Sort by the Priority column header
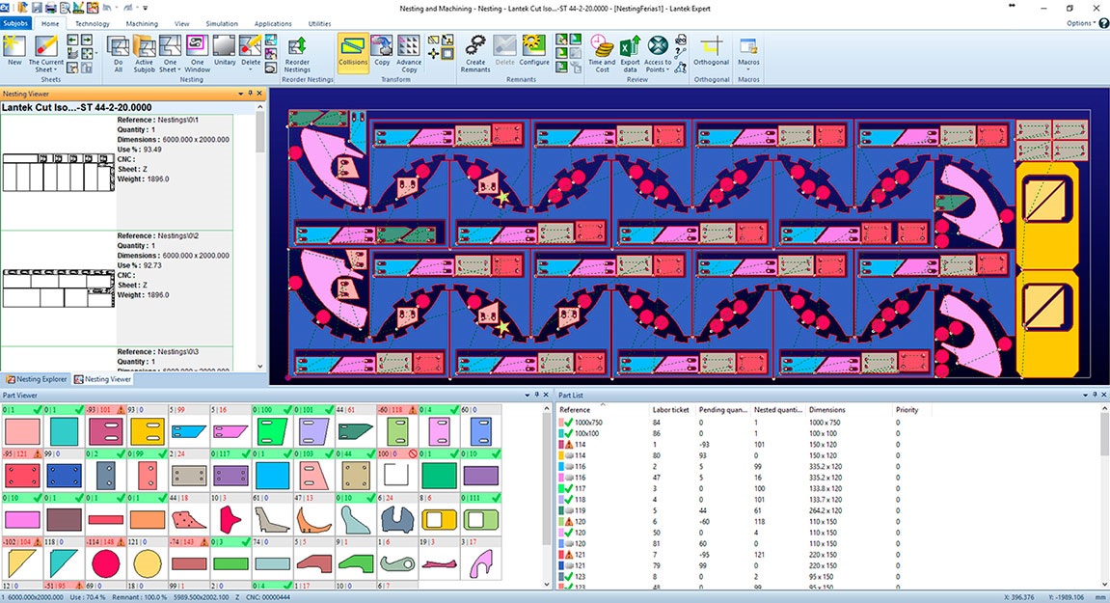This screenshot has width=1110, height=603. (x=907, y=410)
